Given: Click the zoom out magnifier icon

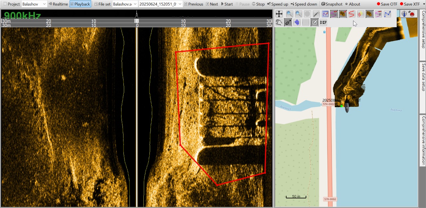Looking at the screenshot, I should click(299, 14).
